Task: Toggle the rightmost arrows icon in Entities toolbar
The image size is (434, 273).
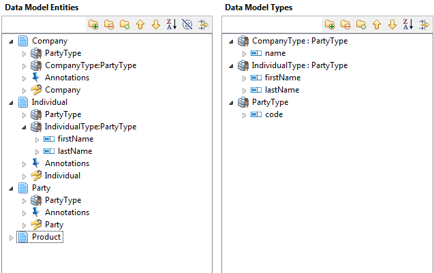Action: tap(202, 25)
